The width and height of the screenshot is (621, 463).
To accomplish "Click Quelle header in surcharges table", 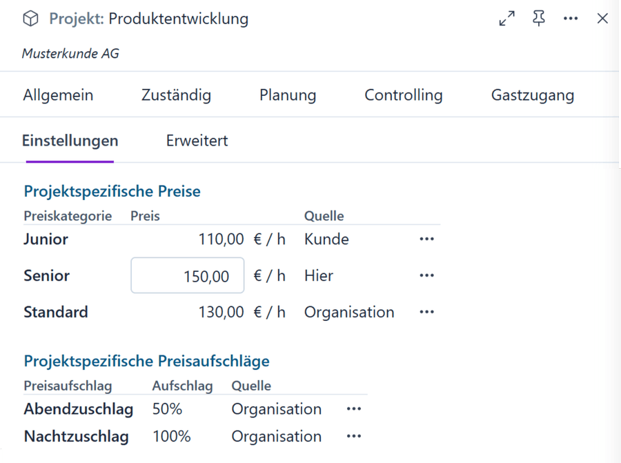I will click(x=251, y=386).
